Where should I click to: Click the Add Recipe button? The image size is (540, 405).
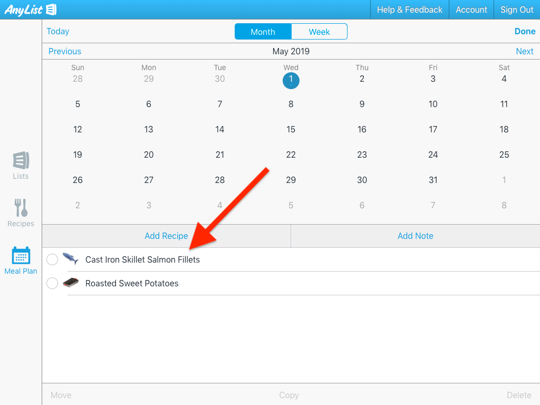coord(166,236)
